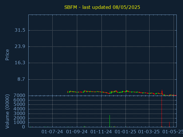Select the 6000 volume axis label
This screenshot has height=137, width=183.
pyautogui.click(x=19, y=100)
